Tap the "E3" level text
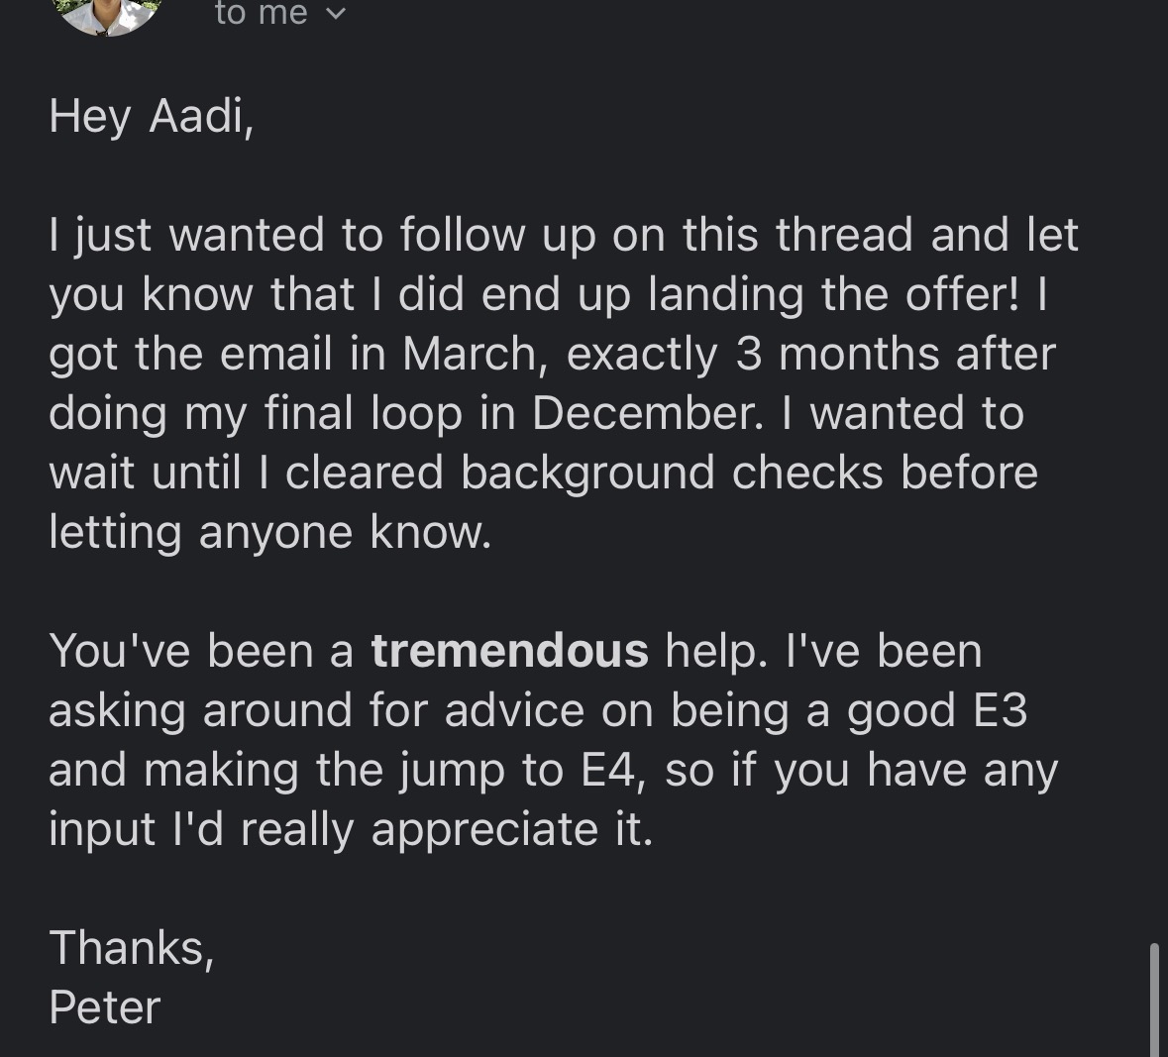1168x1057 pixels. click(1000, 710)
